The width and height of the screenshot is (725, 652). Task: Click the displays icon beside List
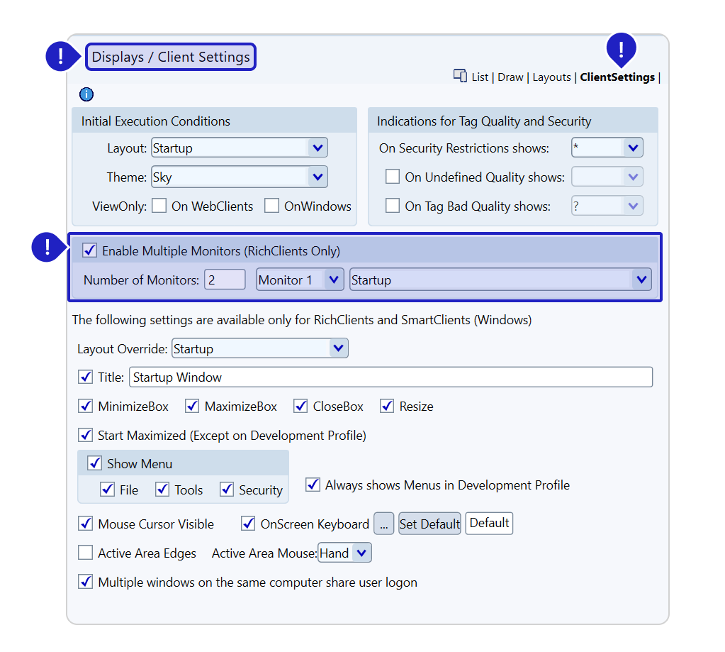coord(461,76)
